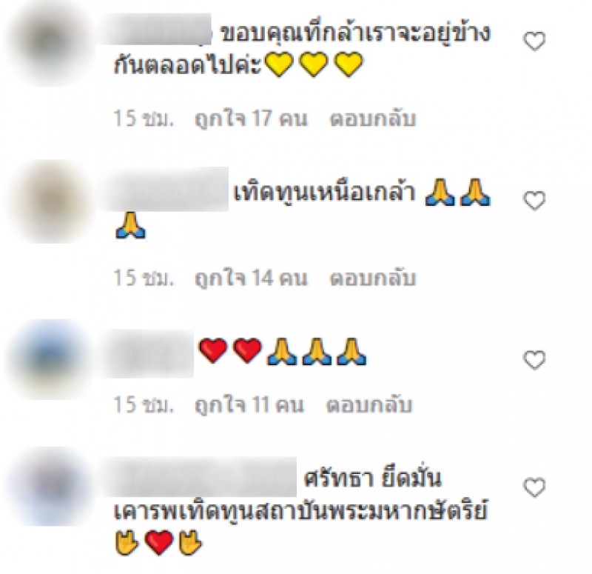Open blurred username of fourth commenter
Image resolution: width=592 pixels, height=574 pixels.
(199, 477)
